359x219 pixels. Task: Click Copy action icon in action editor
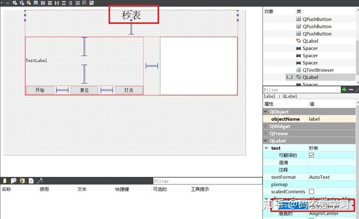14,181
